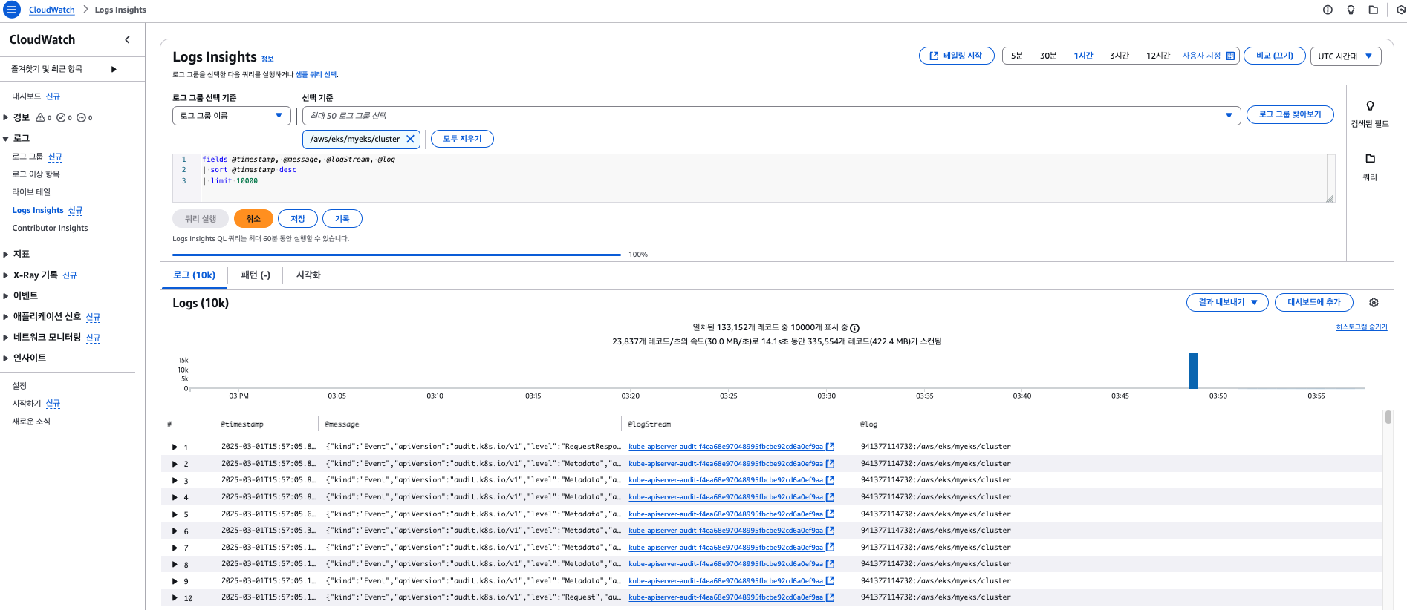Open the CloudWatch breadcrumb link

tap(52, 10)
